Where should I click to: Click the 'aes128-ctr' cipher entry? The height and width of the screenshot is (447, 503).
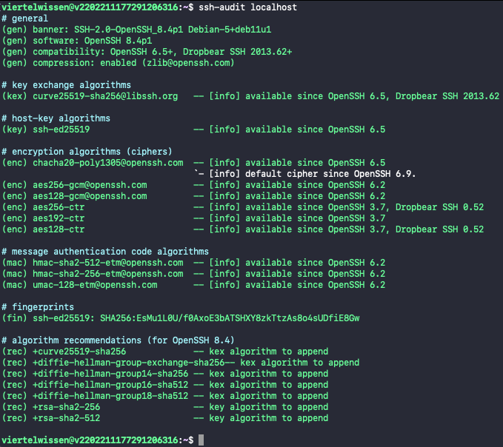tap(59, 229)
